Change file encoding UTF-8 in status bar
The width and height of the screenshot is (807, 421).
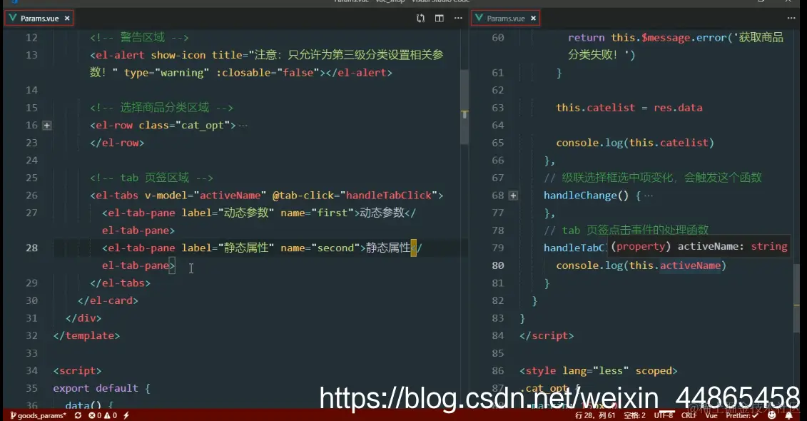(x=664, y=415)
